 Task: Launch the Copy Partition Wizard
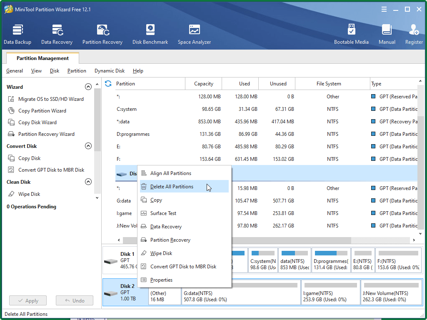[42, 111]
